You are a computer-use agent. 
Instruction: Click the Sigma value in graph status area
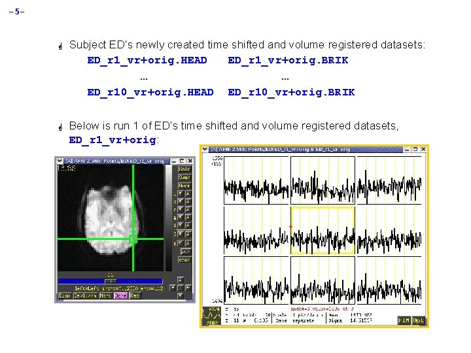[360, 320]
